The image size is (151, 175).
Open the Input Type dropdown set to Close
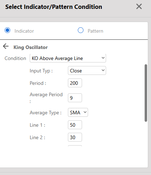[x=87, y=71]
